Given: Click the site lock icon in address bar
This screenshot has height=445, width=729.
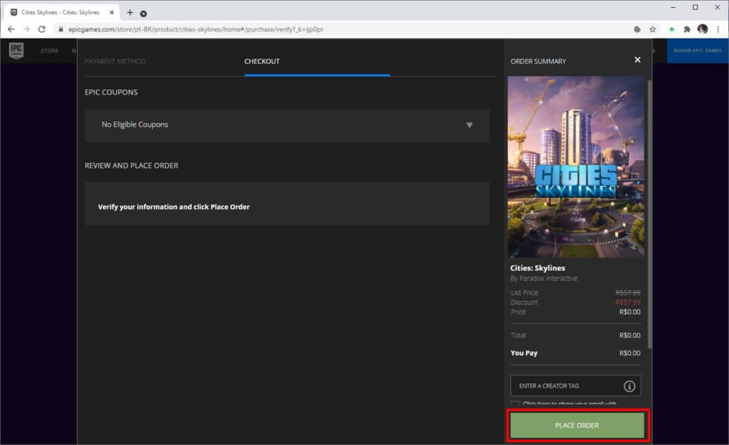Looking at the screenshot, I should [x=61, y=29].
